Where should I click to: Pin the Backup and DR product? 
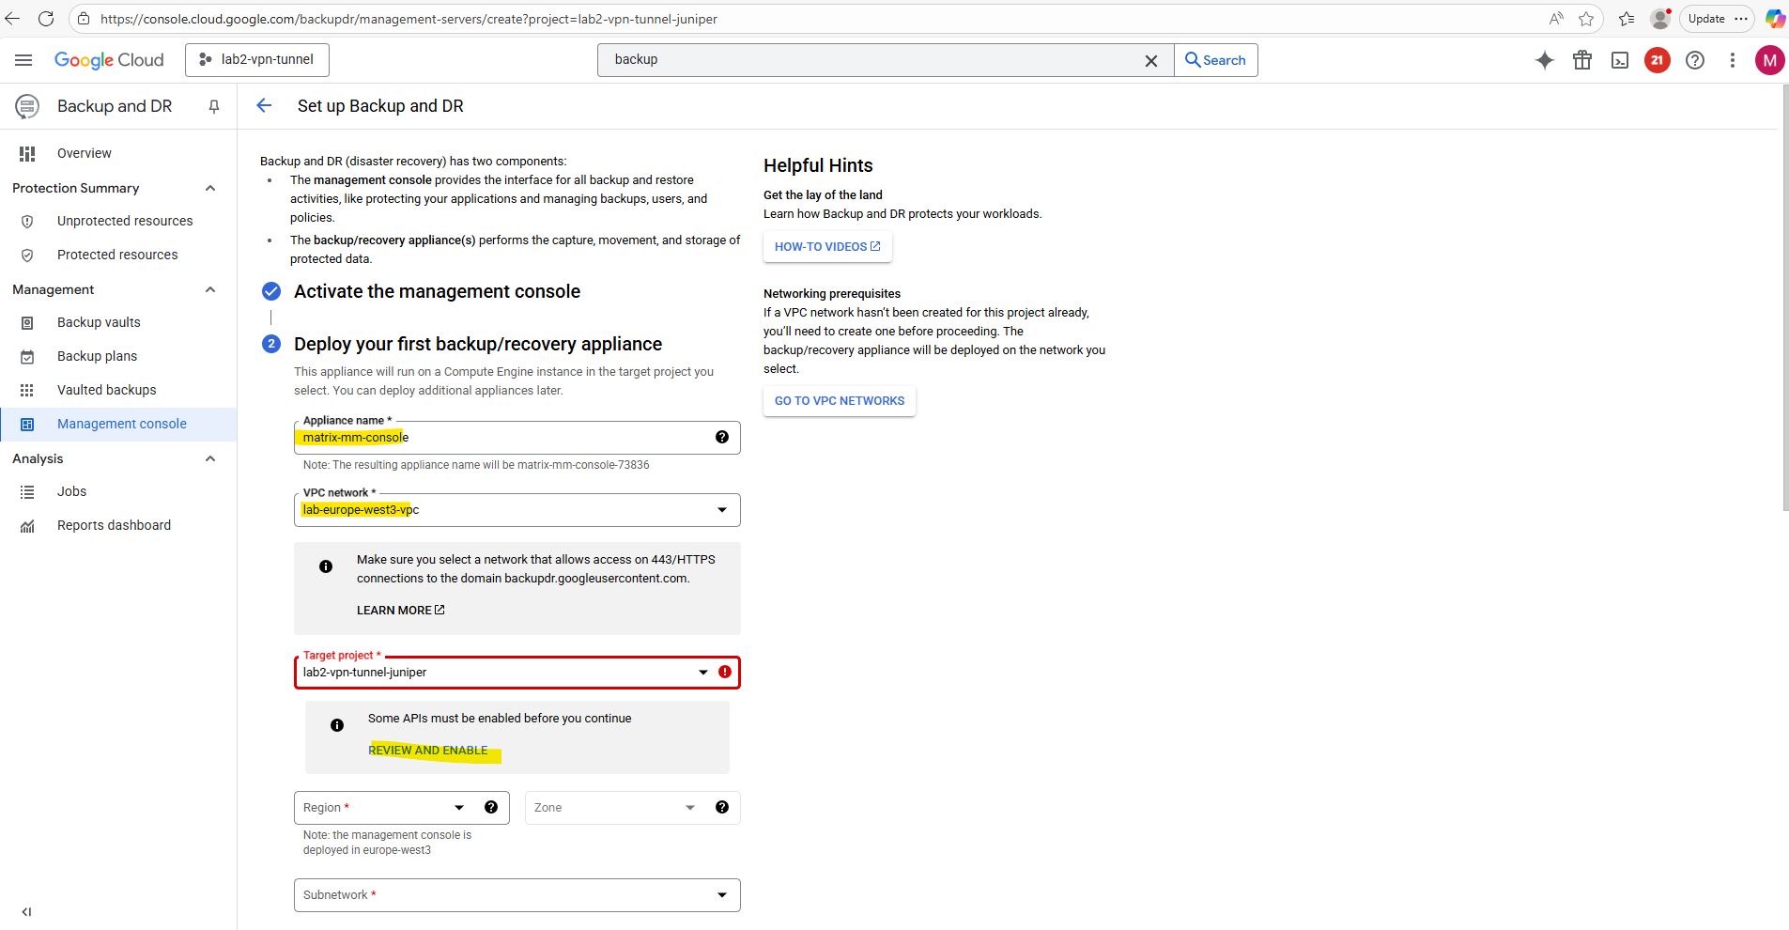pyautogui.click(x=214, y=107)
